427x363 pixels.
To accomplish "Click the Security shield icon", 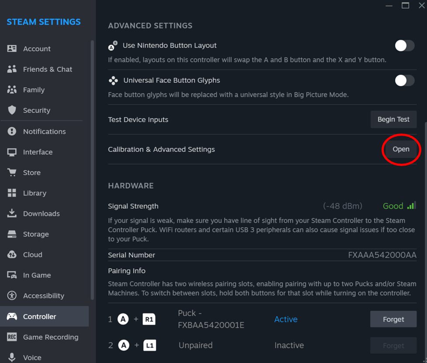I will click(12, 110).
